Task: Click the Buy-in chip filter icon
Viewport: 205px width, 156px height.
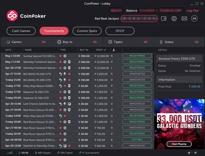Action: click(x=59, y=42)
